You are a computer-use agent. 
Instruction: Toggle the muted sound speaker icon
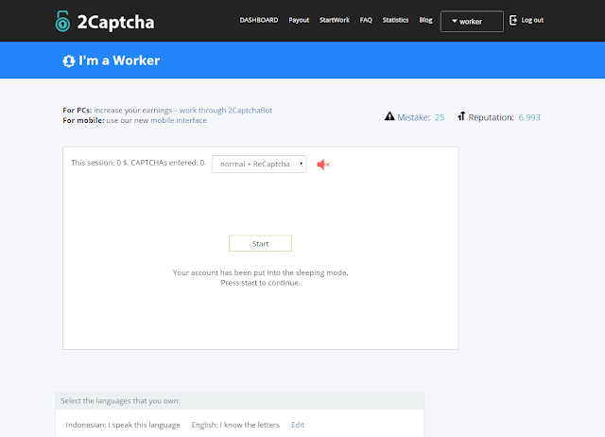323,165
